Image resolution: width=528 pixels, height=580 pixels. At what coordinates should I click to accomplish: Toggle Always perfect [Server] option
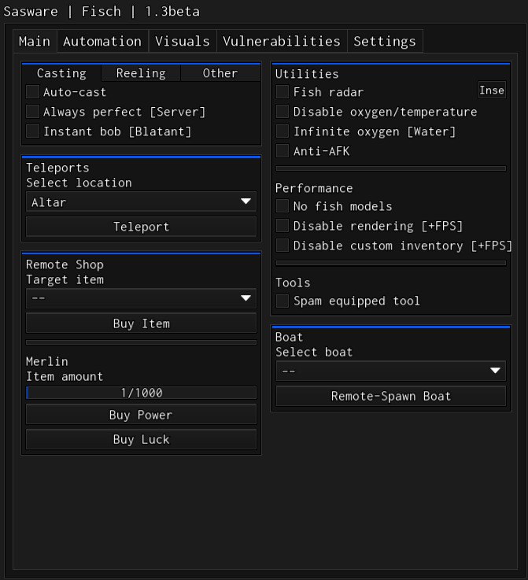[32, 112]
